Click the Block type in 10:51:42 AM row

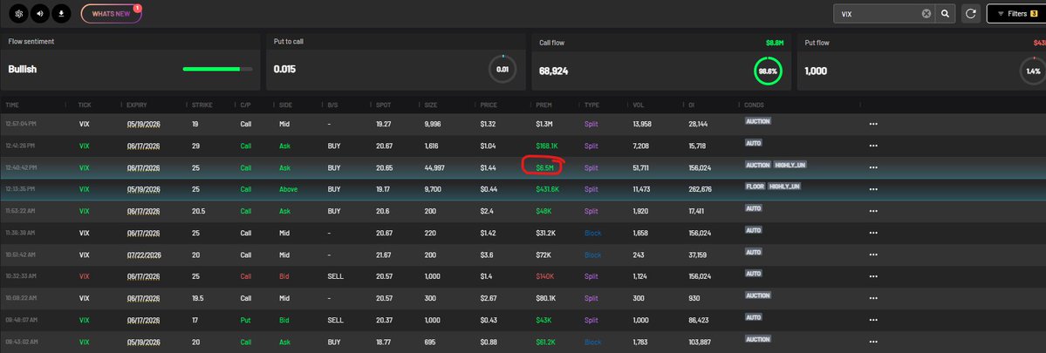tap(592, 255)
